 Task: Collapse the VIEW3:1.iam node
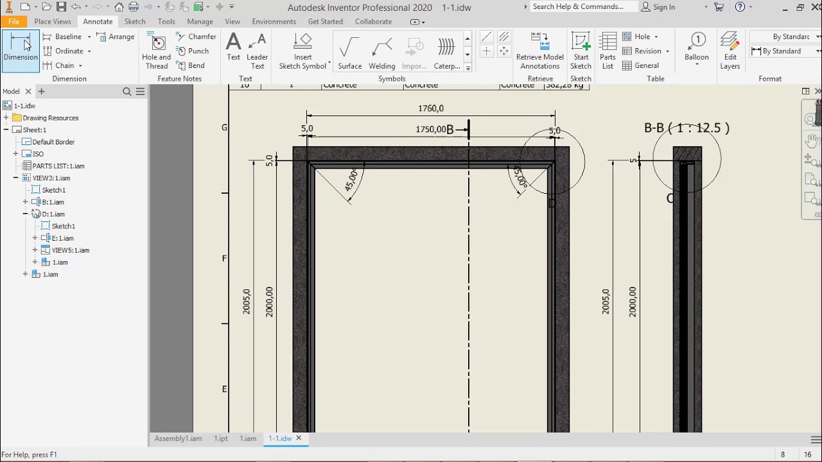coord(15,178)
